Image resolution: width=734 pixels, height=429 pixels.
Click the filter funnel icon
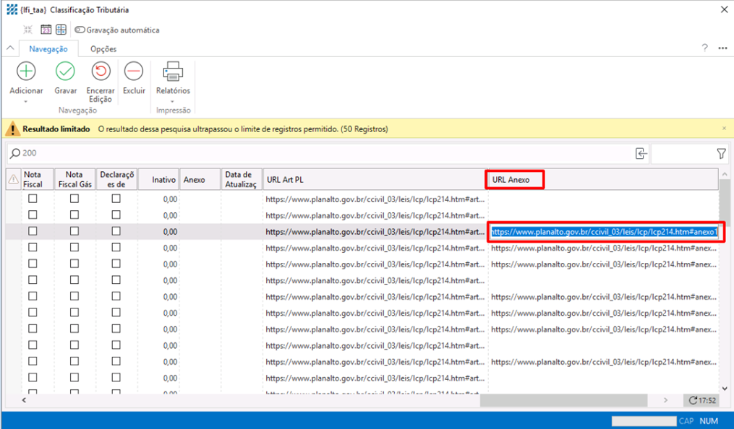721,153
